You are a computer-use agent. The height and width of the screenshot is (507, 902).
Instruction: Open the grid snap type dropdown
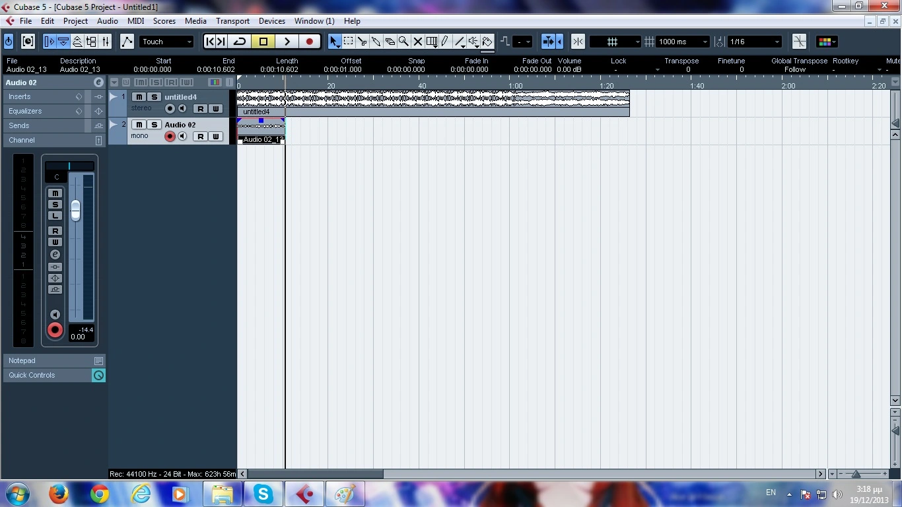coord(615,42)
